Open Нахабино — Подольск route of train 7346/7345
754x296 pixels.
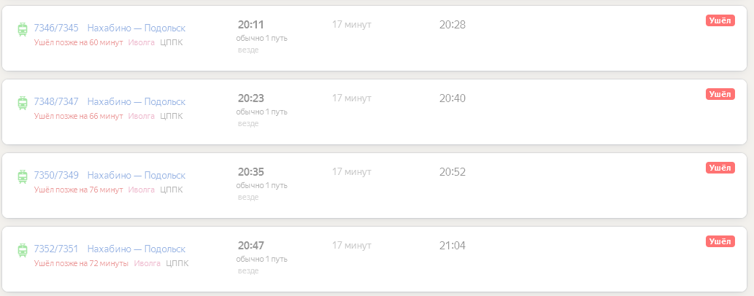coord(136,28)
